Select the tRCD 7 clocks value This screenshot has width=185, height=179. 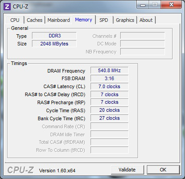pyautogui.click(x=110, y=94)
